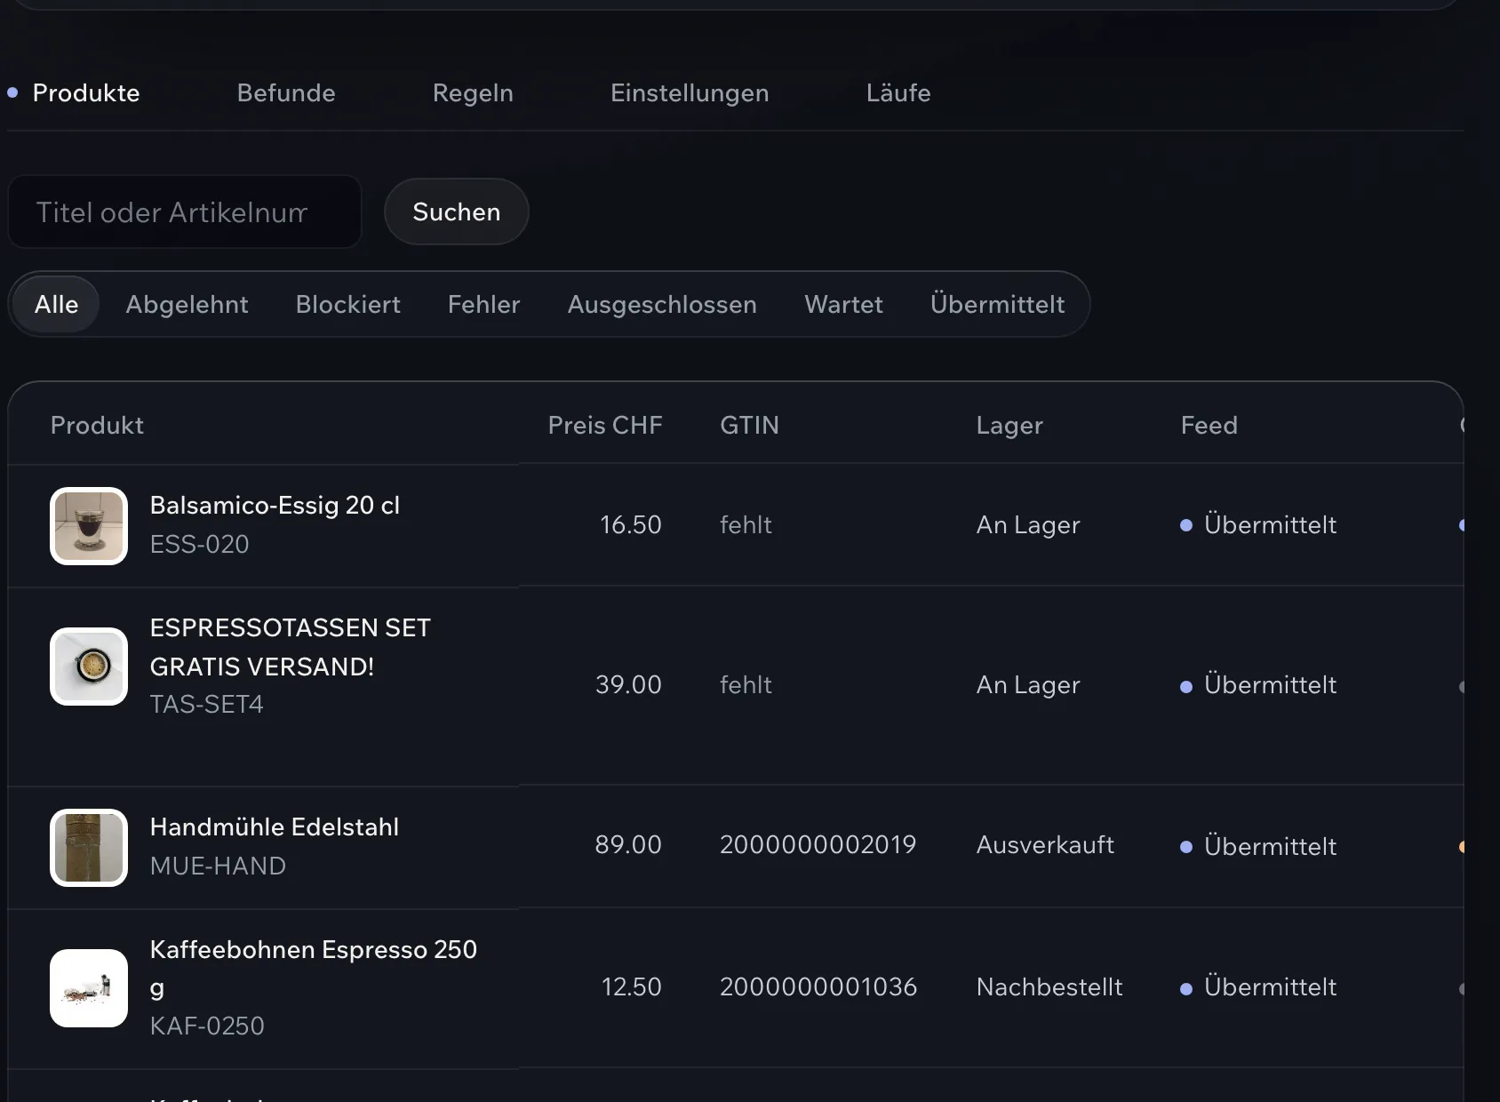Click the Nachbestellt stock status
Image resolution: width=1500 pixels, height=1102 pixels.
(1049, 987)
